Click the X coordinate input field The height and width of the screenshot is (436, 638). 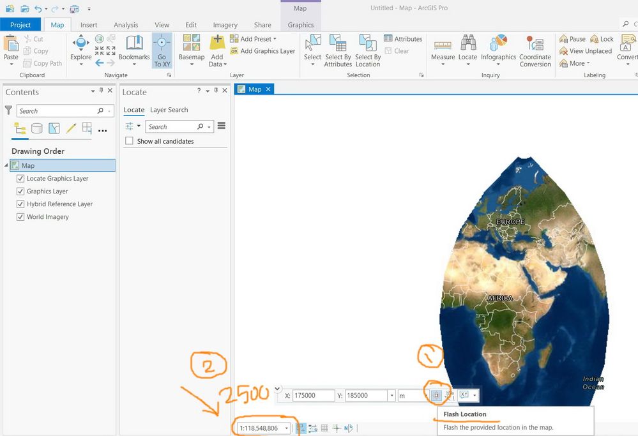313,396
